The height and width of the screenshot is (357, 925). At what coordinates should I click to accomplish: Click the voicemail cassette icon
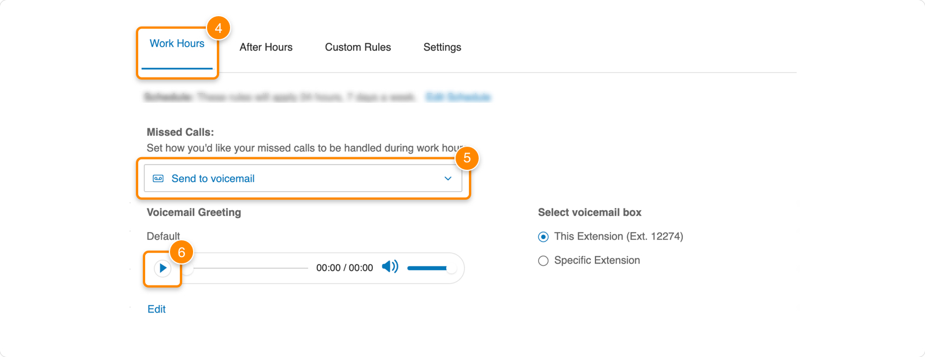pos(157,178)
